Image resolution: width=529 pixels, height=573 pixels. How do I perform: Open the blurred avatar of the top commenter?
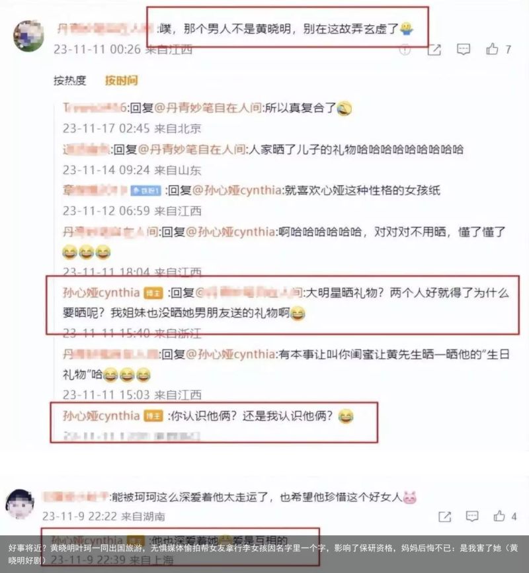pos(29,36)
